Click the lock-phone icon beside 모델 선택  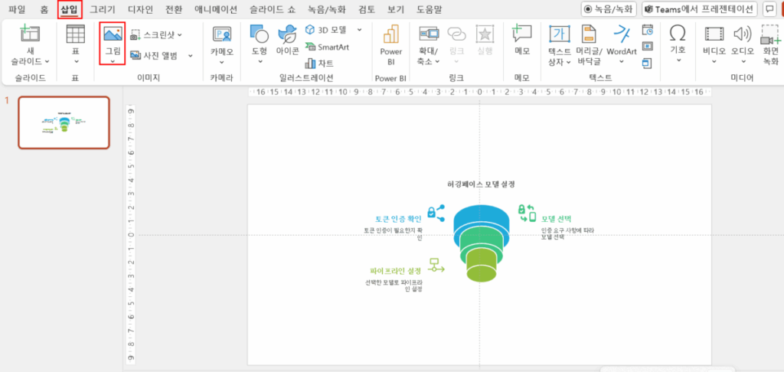(527, 213)
